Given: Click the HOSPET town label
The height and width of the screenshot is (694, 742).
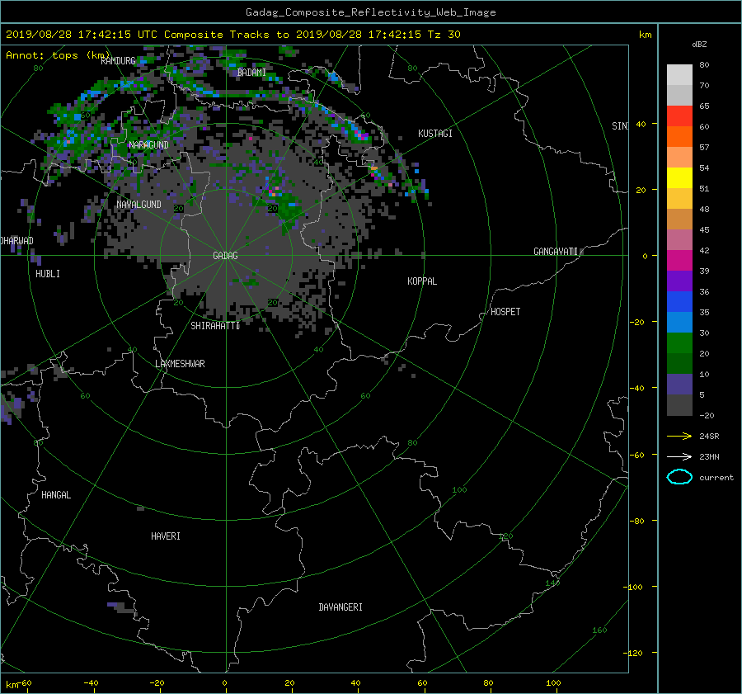Looking at the screenshot, I should pyautogui.click(x=505, y=312).
